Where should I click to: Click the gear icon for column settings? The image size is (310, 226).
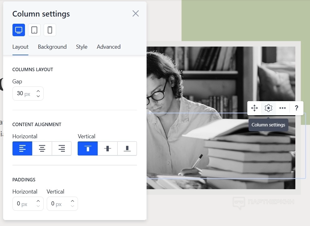[268, 108]
